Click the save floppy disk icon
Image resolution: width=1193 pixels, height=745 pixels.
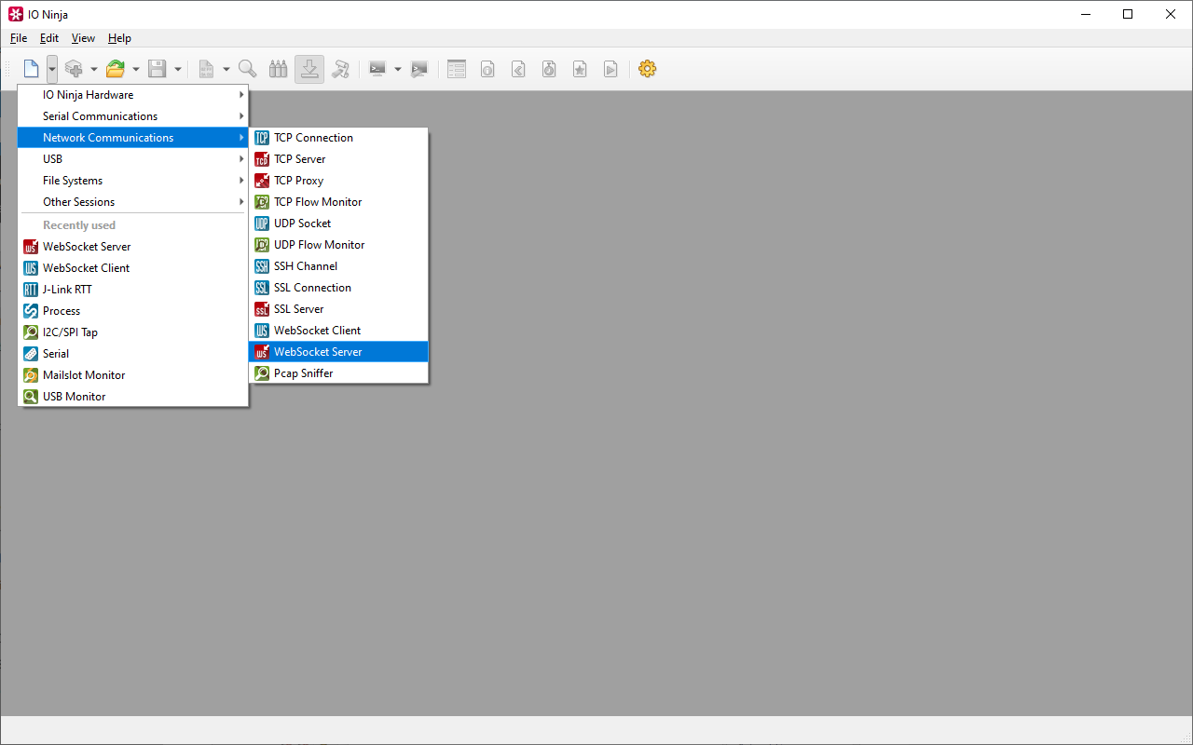158,69
